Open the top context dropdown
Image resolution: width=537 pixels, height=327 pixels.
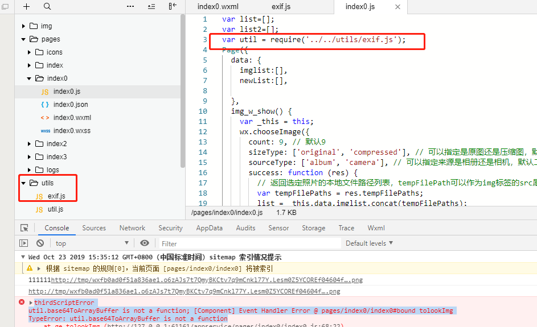tap(92, 243)
